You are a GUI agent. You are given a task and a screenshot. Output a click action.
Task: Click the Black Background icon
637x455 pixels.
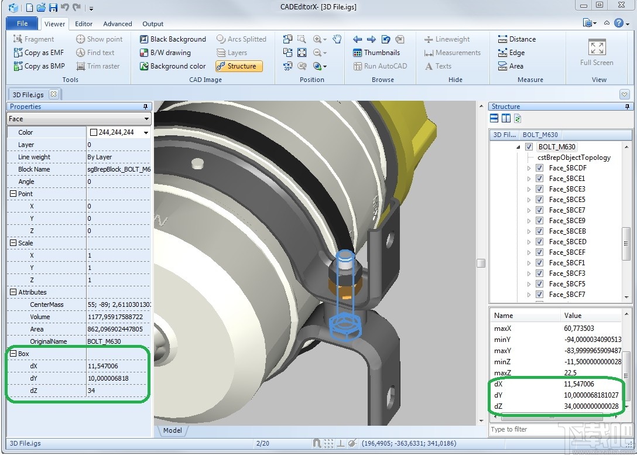(144, 39)
